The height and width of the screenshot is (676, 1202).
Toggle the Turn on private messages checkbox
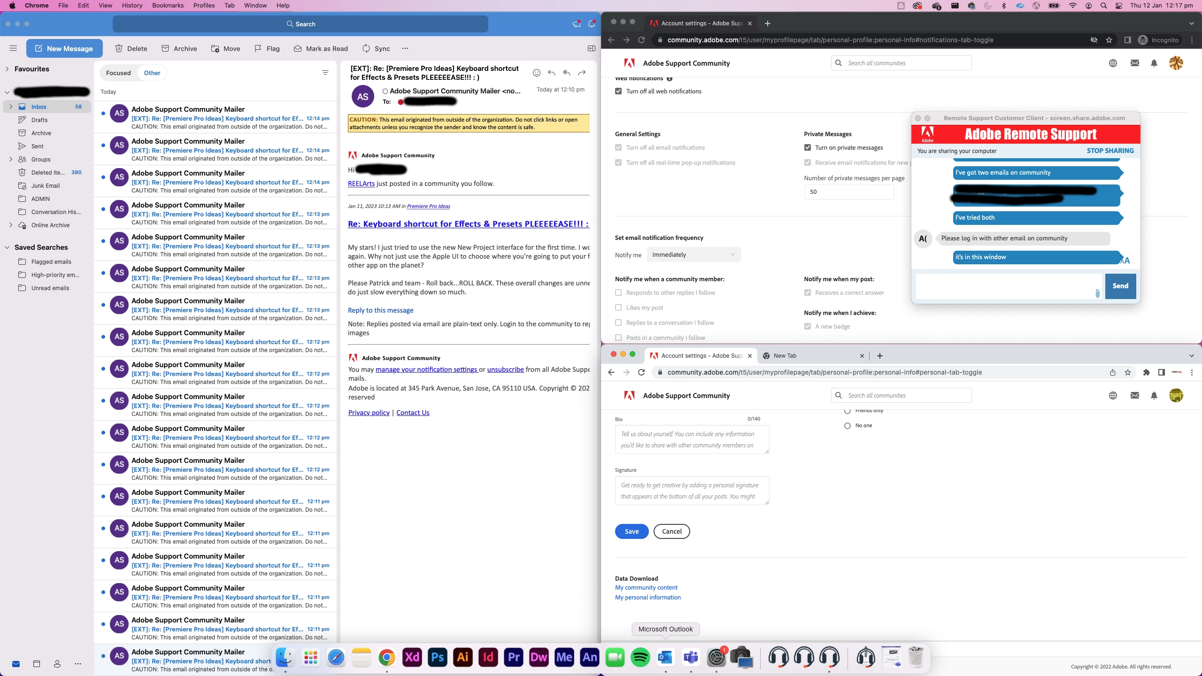point(808,147)
